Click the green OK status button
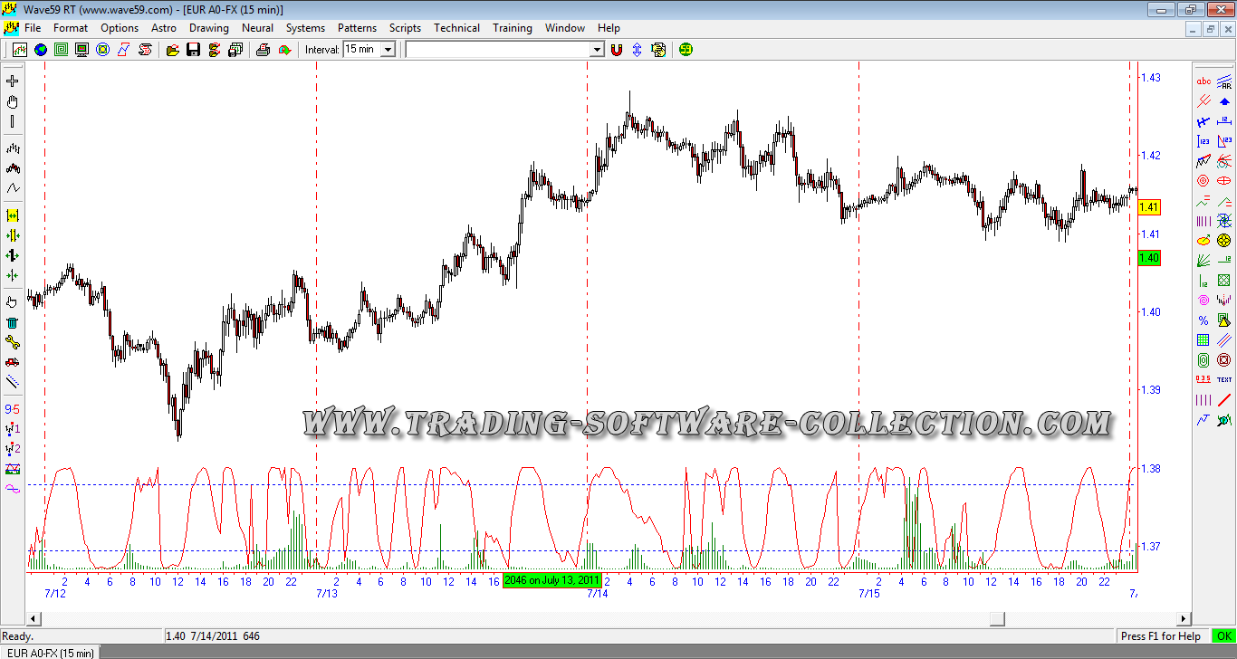Viewport: 1237px width, 659px height. [1223, 636]
